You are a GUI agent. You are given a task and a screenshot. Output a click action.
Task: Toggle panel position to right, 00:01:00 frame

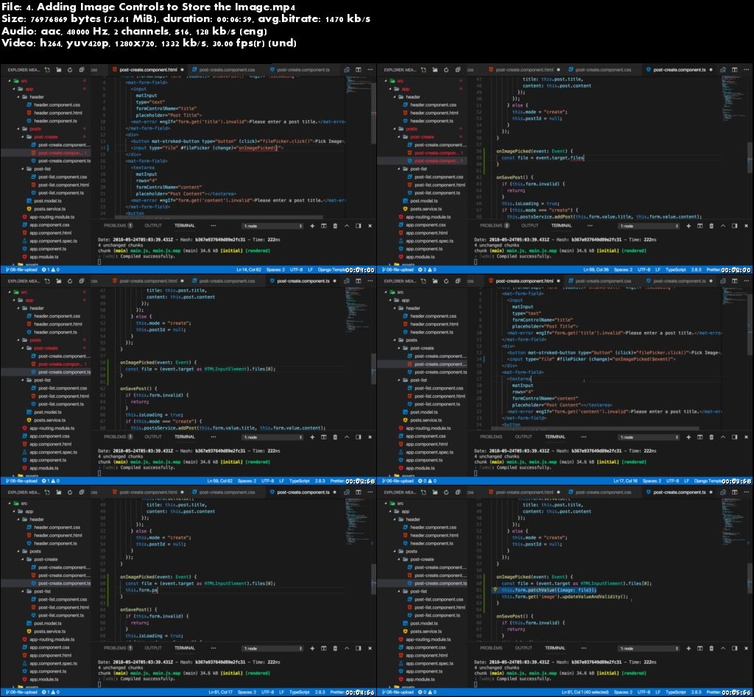click(359, 225)
